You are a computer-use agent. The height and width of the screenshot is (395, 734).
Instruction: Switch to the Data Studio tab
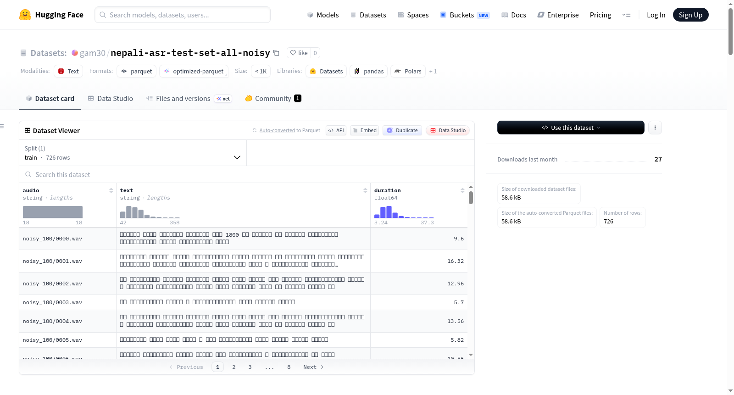pos(111,98)
